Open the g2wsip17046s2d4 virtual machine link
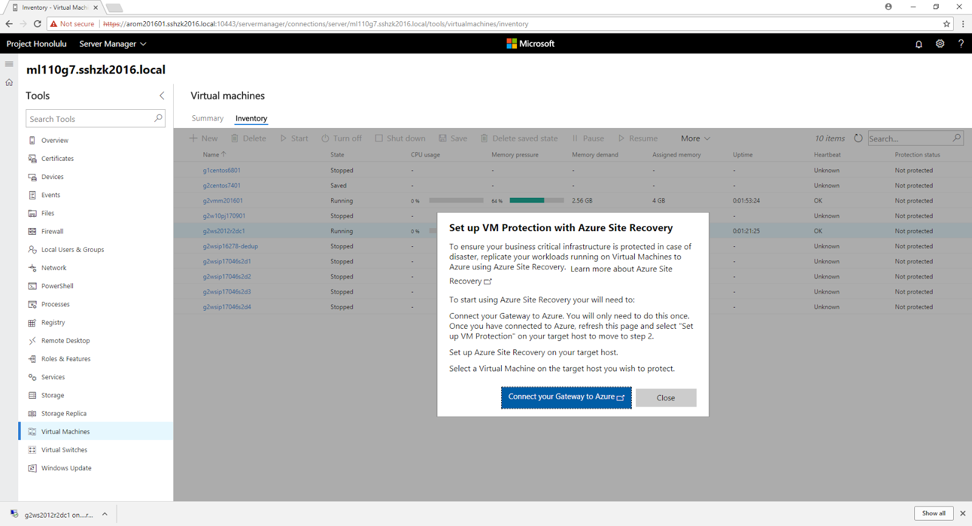The image size is (972, 526). [227, 307]
